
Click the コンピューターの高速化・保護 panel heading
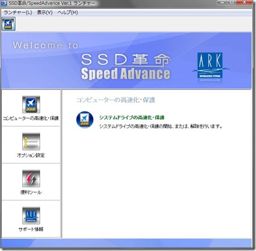115,100
